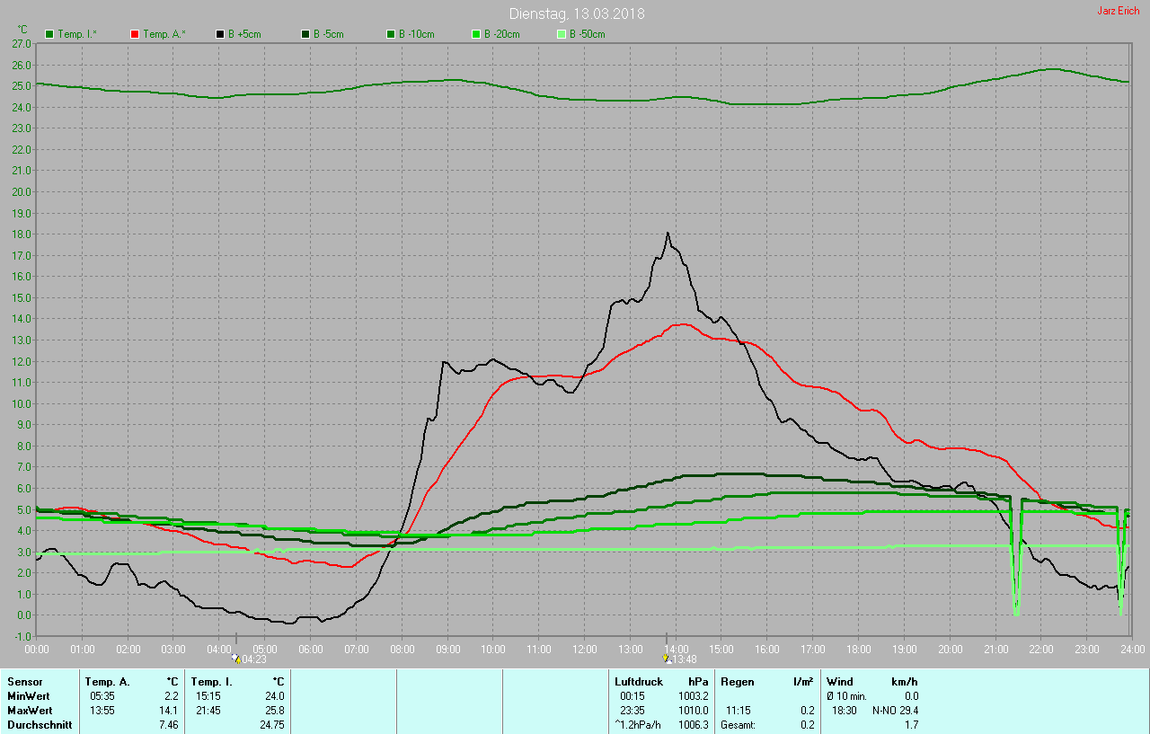Viewport: 1150px width, 734px height.
Task: Click the "Temp. I." column header in the table
Action: [x=212, y=682]
